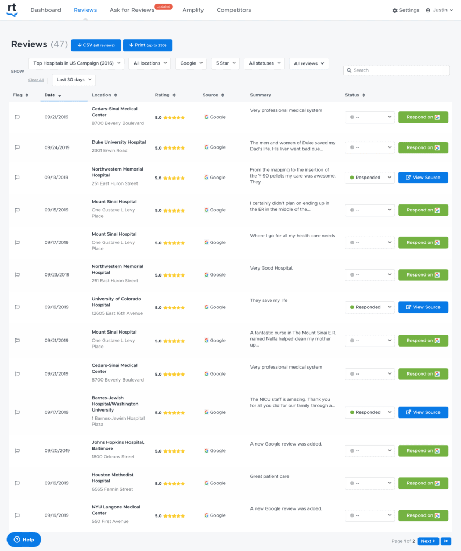Change the status dropdown on the Duke review
The height and width of the screenshot is (551, 461).
369,147
